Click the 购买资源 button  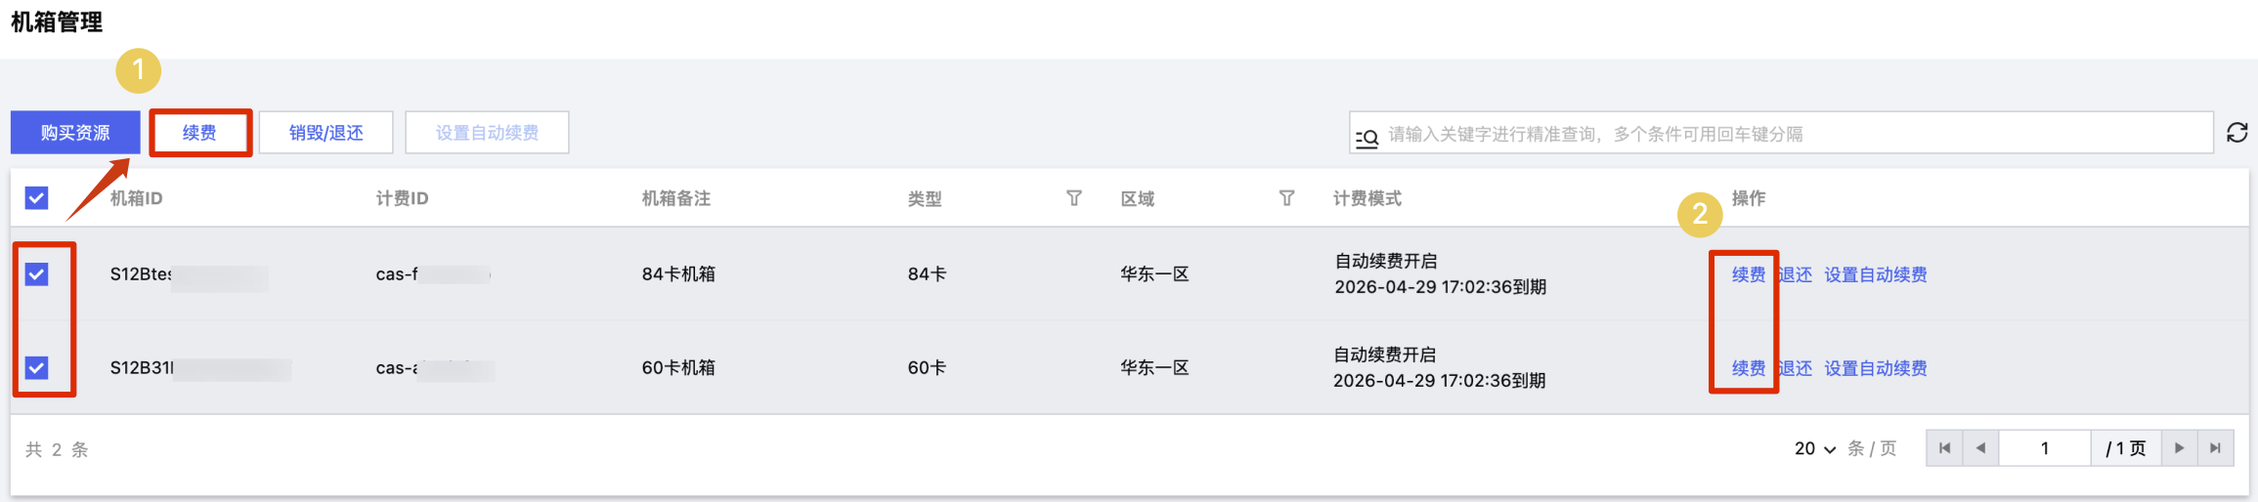(75, 133)
